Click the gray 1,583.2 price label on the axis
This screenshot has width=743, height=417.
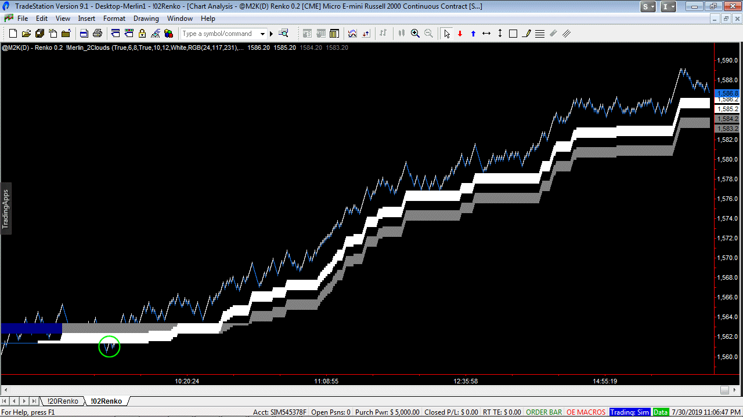click(727, 129)
